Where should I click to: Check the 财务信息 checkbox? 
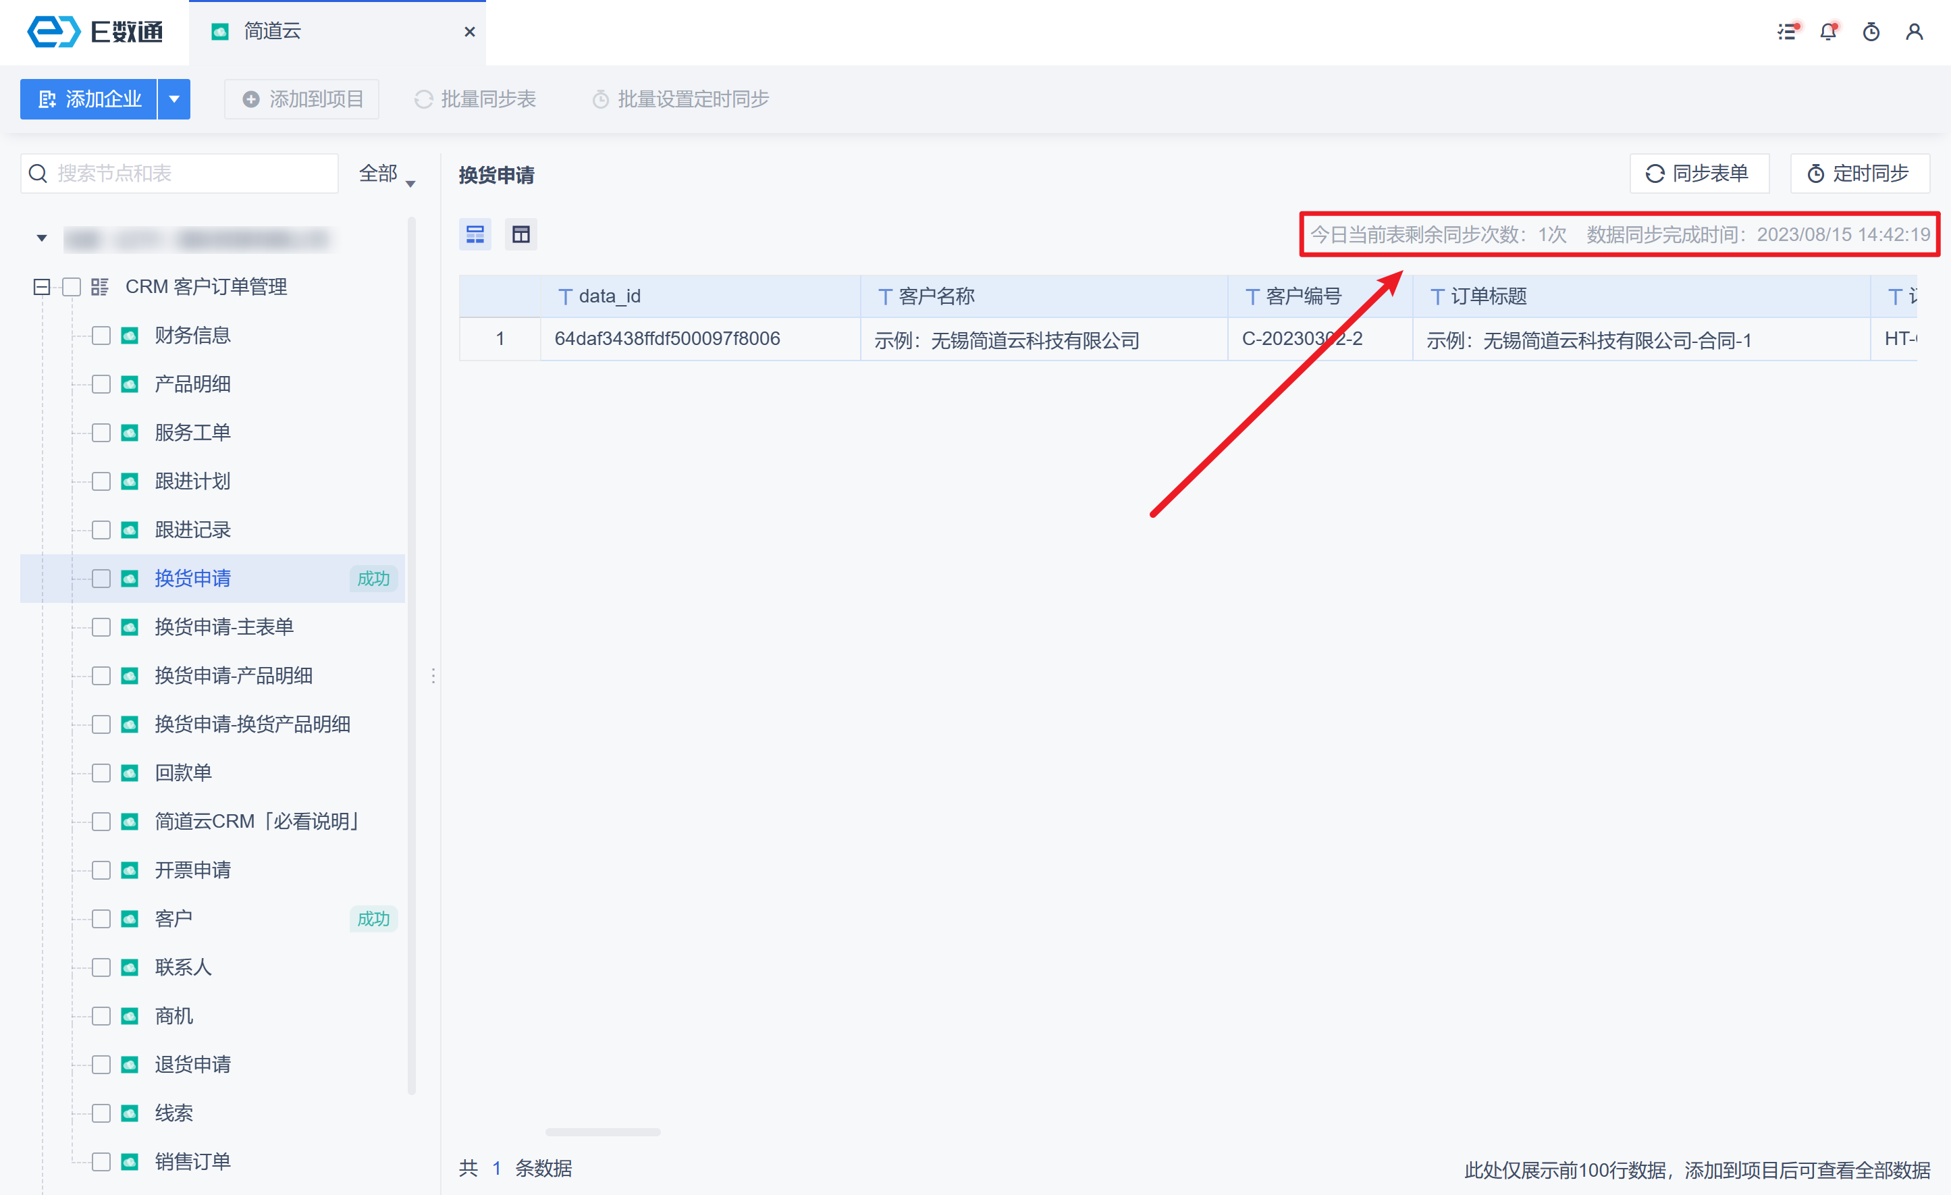coord(101,336)
